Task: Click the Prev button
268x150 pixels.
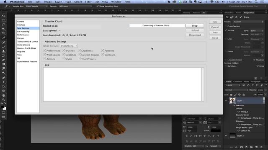Action: [x=215, y=32]
